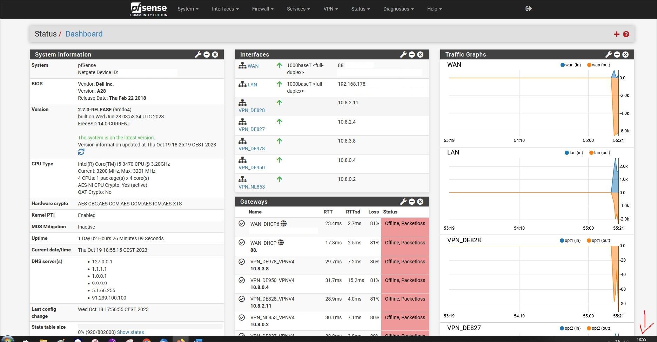
Task: Click the WAN traffic graph plot area
Action: pyautogui.click(x=533, y=103)
